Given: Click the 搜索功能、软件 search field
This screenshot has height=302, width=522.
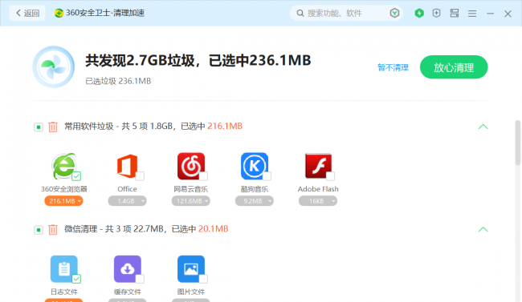Looking at the screenshot, I should (346, 14).
